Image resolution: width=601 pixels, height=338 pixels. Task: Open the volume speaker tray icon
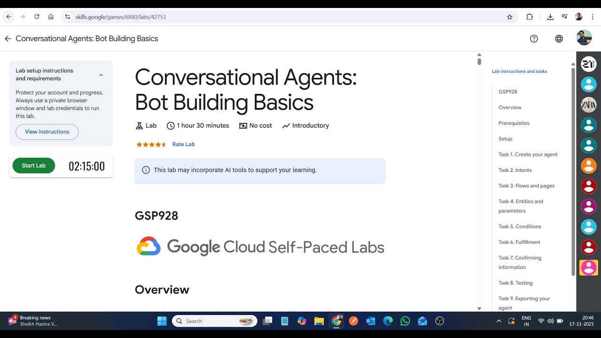click(x=550, y=321)
